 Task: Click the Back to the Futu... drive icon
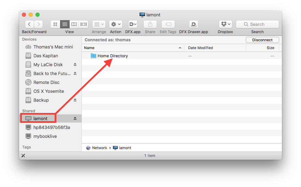pyautogui.click(x=28, y=73)
